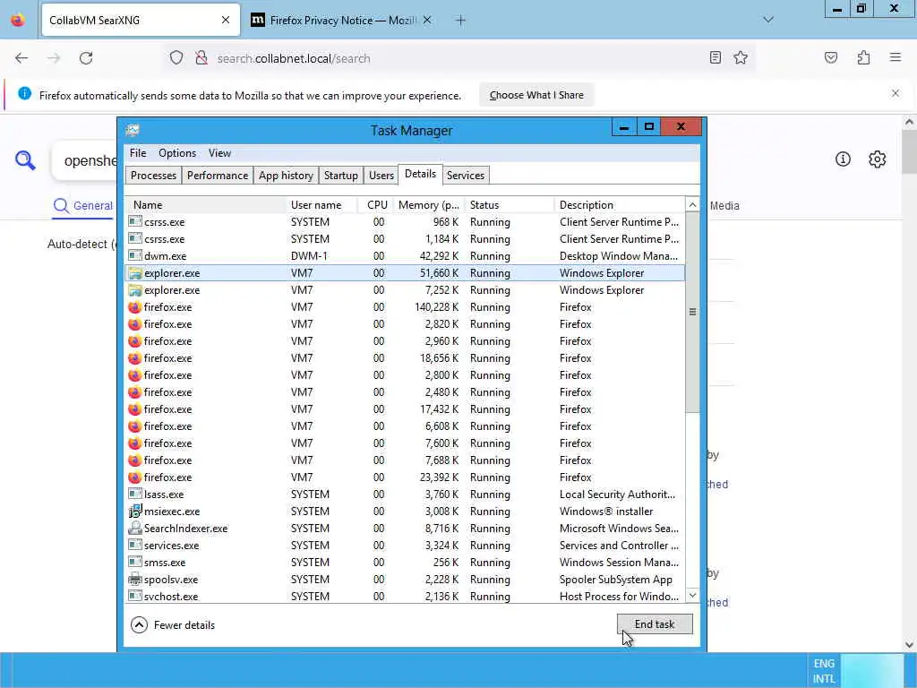Open the Task Manager View menu
917x688 pixels.
tap(219, 152)
